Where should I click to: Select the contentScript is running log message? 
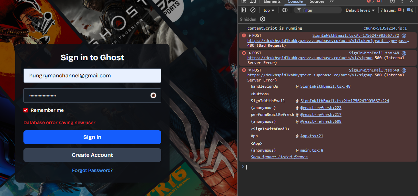click(x=275, y=28)
